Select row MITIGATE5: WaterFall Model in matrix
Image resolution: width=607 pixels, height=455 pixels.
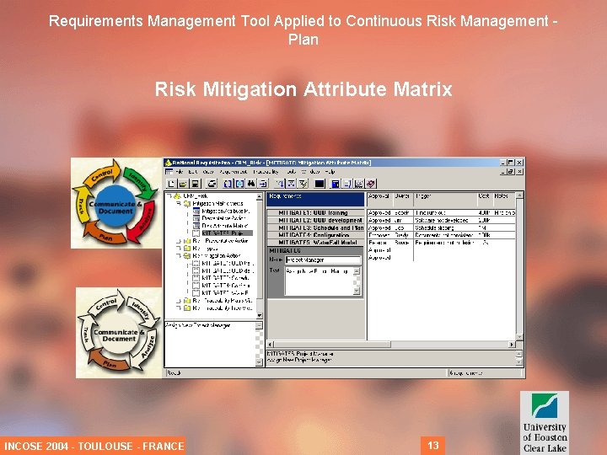(316, 243)
